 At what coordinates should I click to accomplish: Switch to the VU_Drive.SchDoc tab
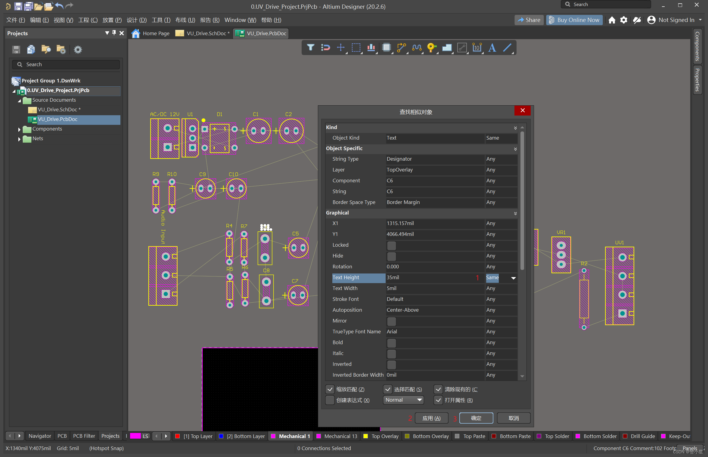206,33
